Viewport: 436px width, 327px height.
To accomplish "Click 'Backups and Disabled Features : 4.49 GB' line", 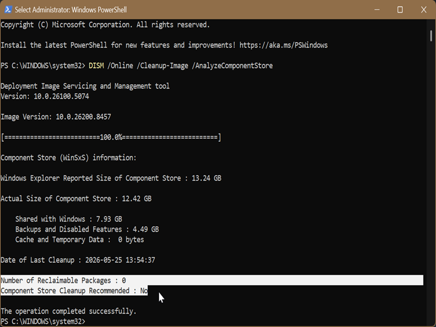I will [87, 229].
